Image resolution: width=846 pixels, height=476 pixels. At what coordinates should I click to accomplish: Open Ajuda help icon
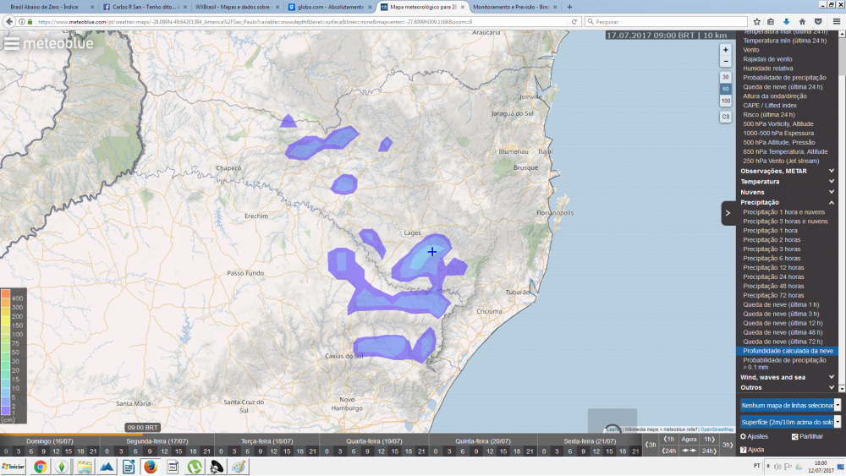(744, 450)
